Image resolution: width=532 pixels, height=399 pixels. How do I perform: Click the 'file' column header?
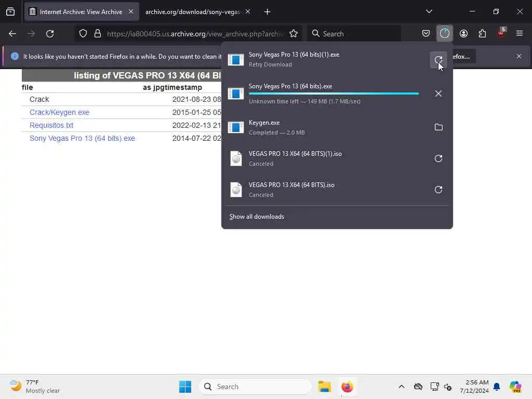[x=28, y=87]
